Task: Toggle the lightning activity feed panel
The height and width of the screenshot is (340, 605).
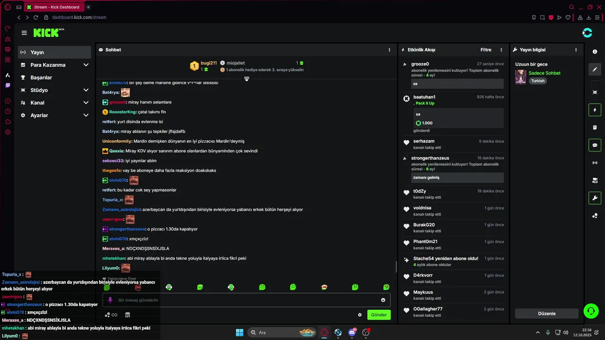Action: pos(595,110)
